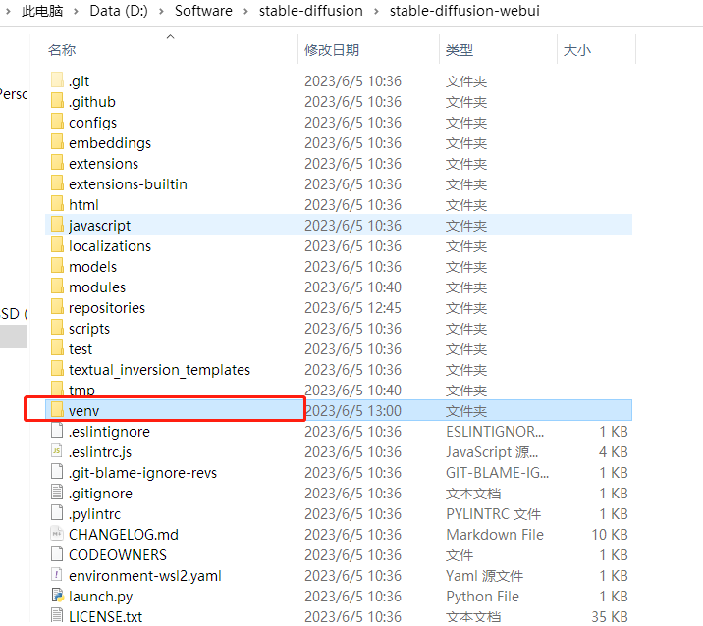Click the embeddings folder icon

pos(57,142)
